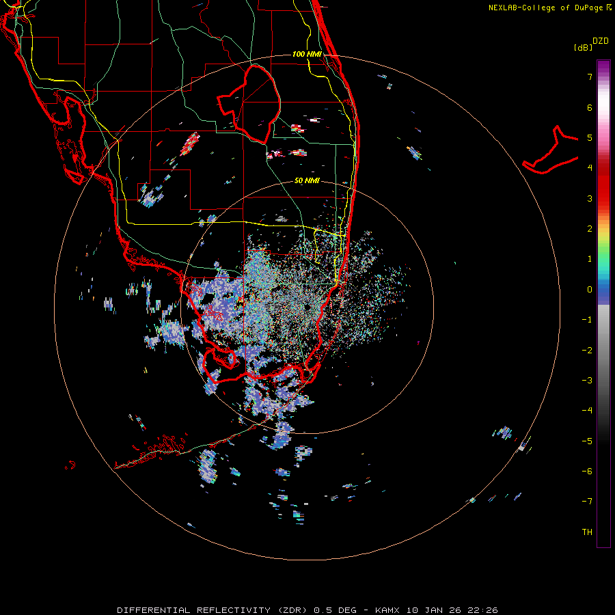
Task: Click the '100 NMI' range ring label
Action: (307, 54)
